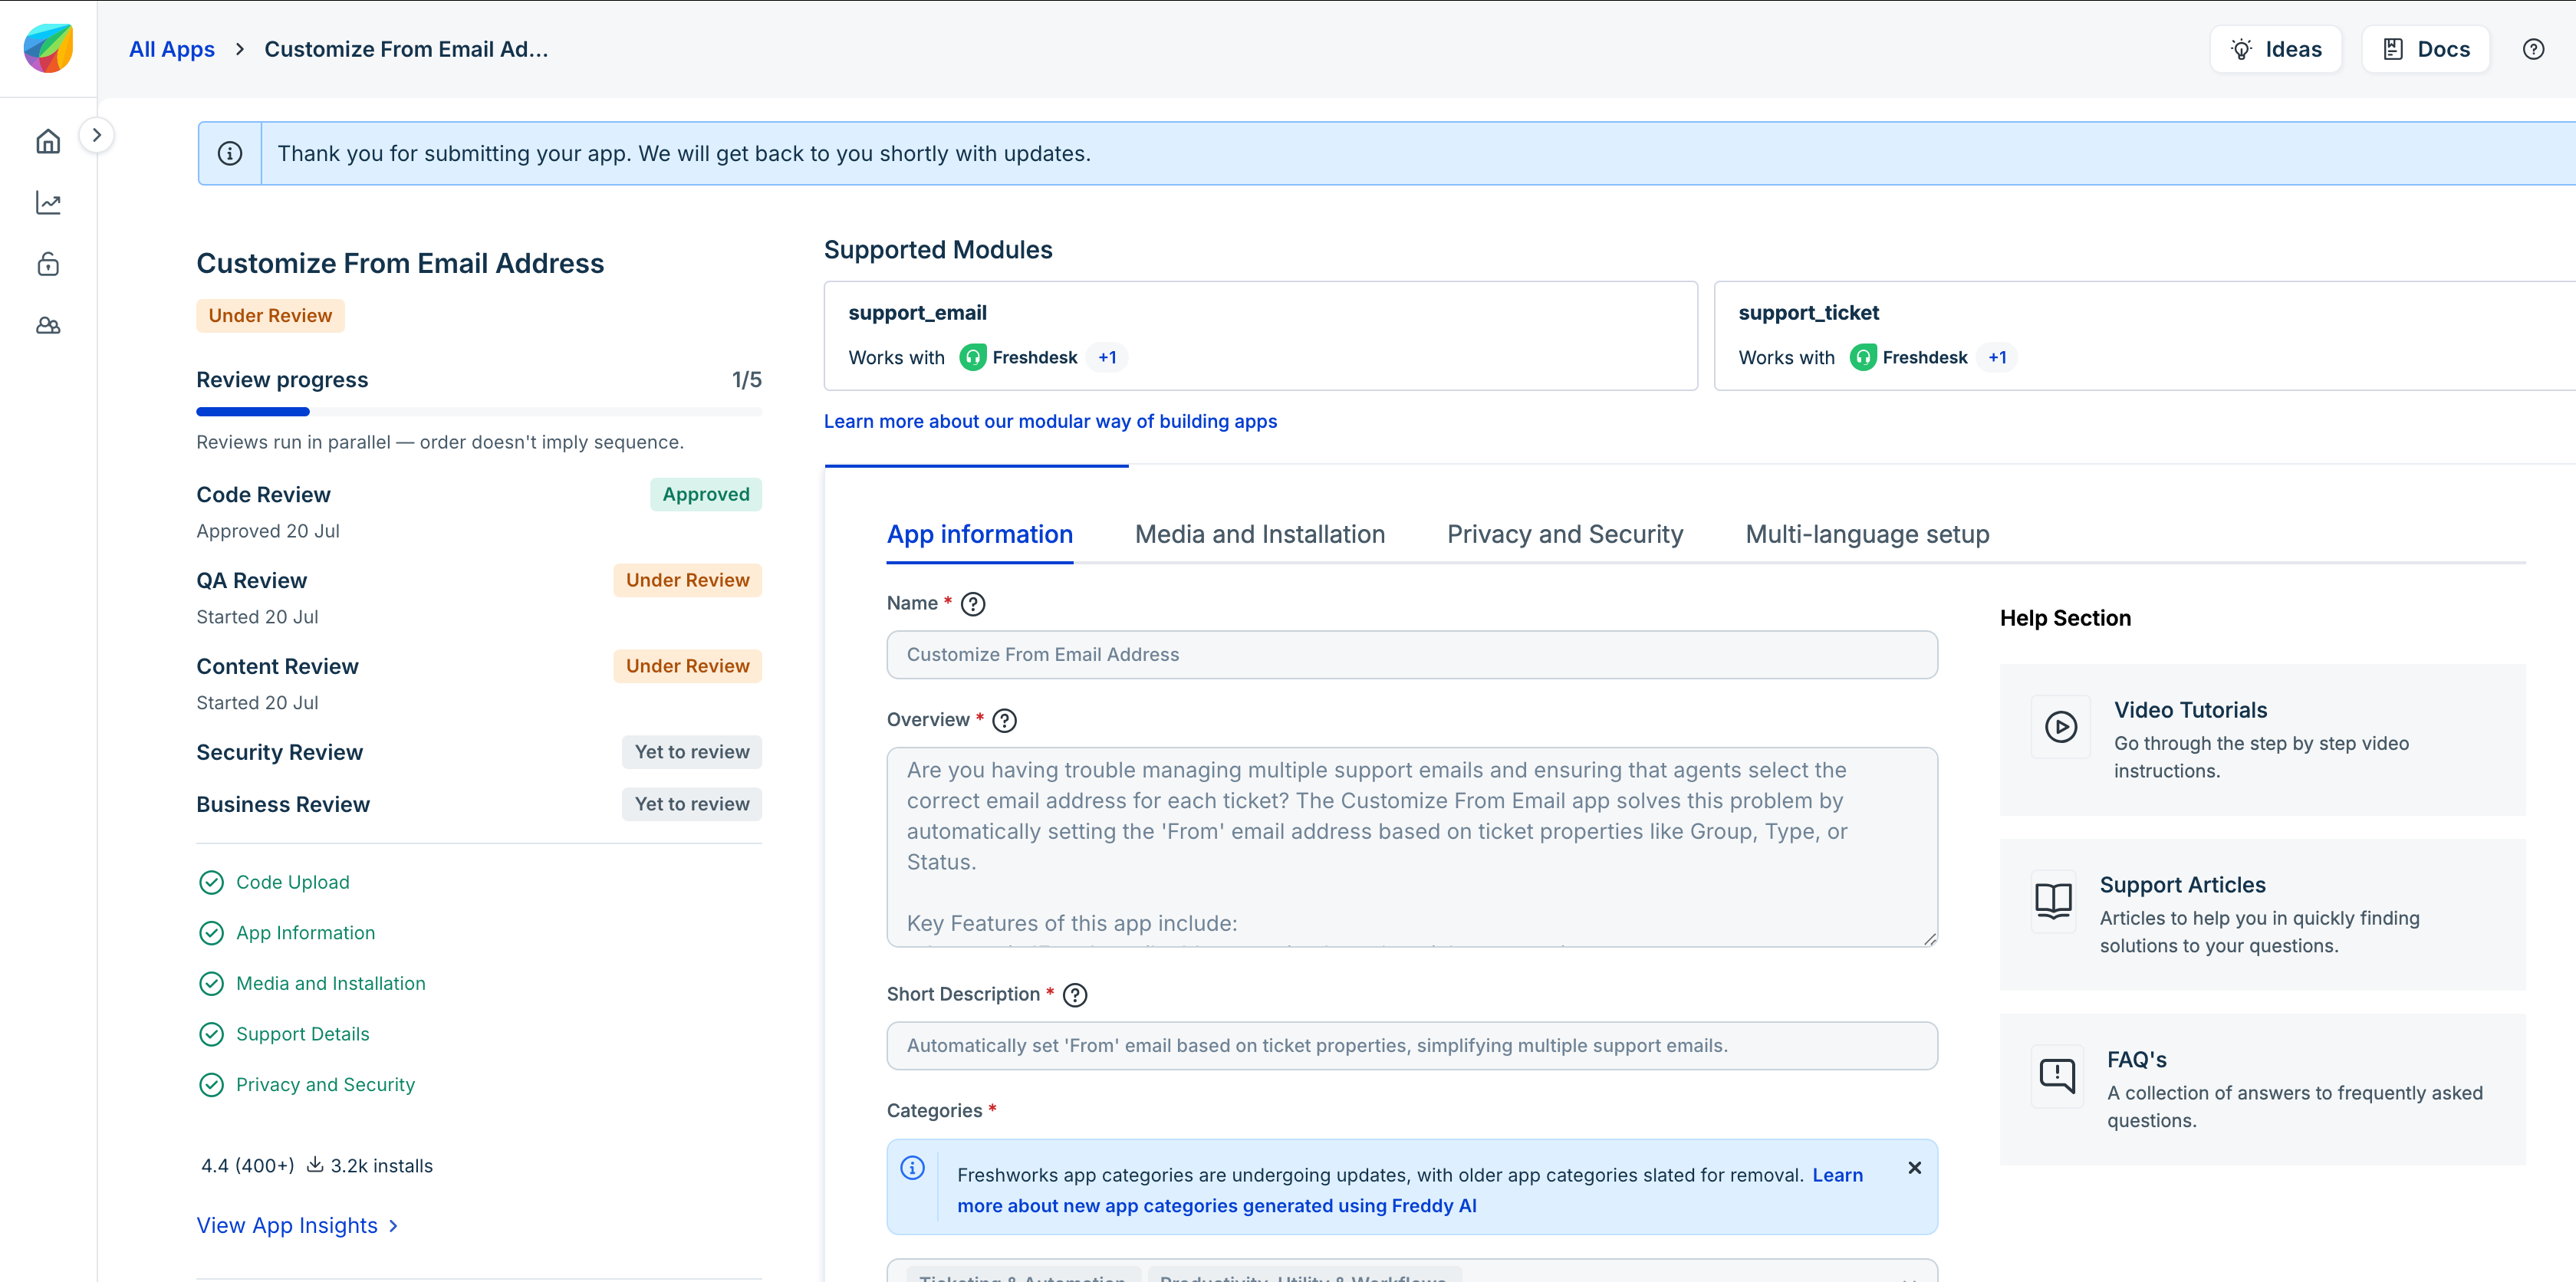The height and width of the screenshot is (1282, 2576).
Task: Go to the All Apps breadcrumb
Action: tap(172, 49)
